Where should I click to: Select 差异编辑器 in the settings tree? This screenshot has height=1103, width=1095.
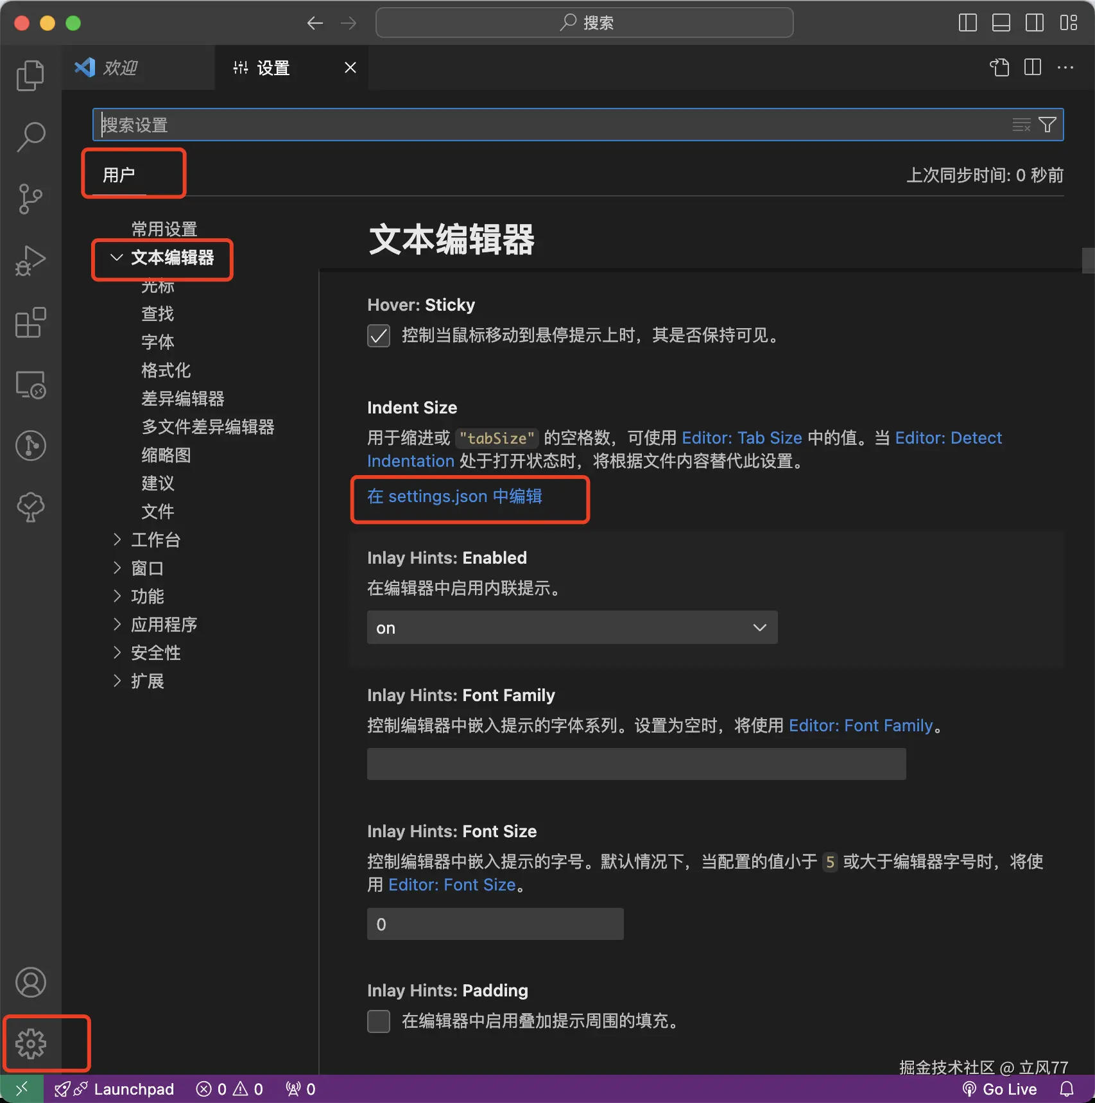point(183,398)
